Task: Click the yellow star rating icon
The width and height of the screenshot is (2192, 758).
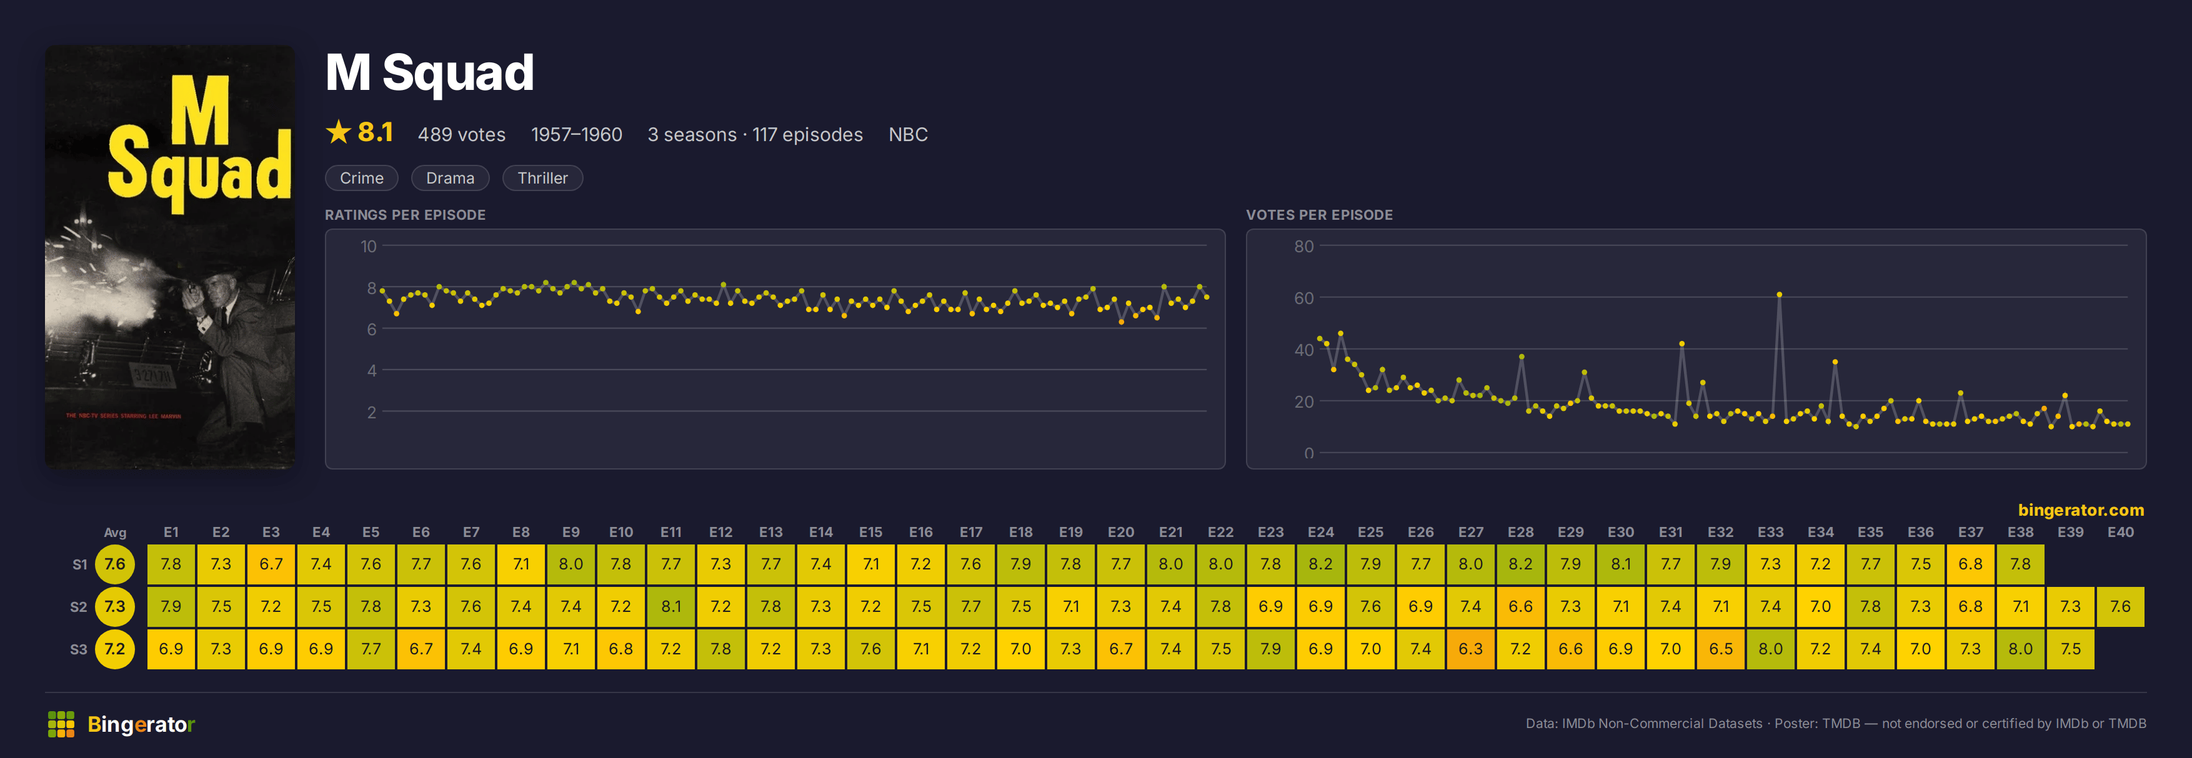Action: pos(339,132)
